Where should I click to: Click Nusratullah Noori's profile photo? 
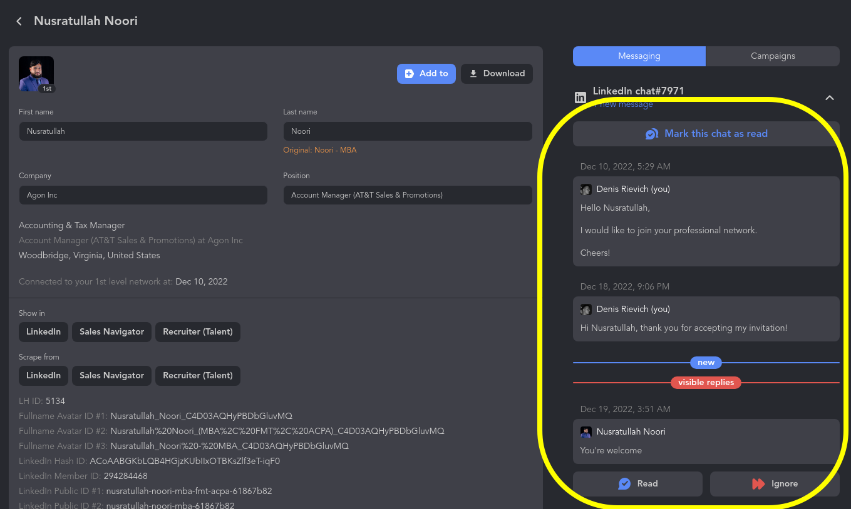(x=36, y=74)
